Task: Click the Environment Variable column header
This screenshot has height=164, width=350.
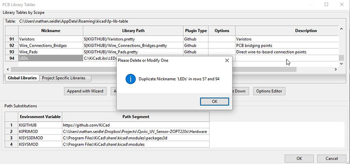Action: click(x=40, y=116)
